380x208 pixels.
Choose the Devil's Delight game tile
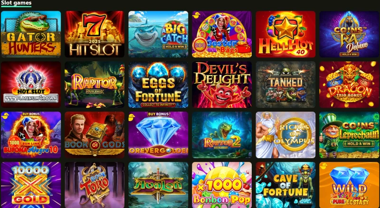coord(222,85)
